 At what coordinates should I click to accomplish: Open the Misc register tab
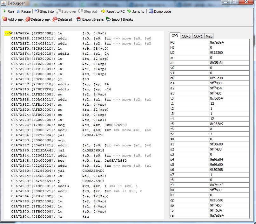tap(209, 36)
